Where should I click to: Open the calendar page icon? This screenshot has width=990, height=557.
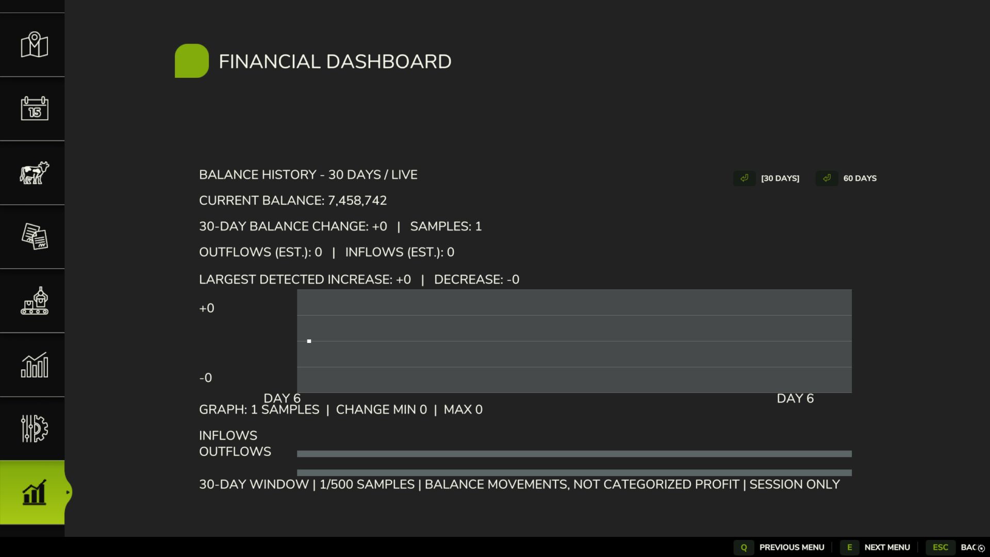coord(34,108)
